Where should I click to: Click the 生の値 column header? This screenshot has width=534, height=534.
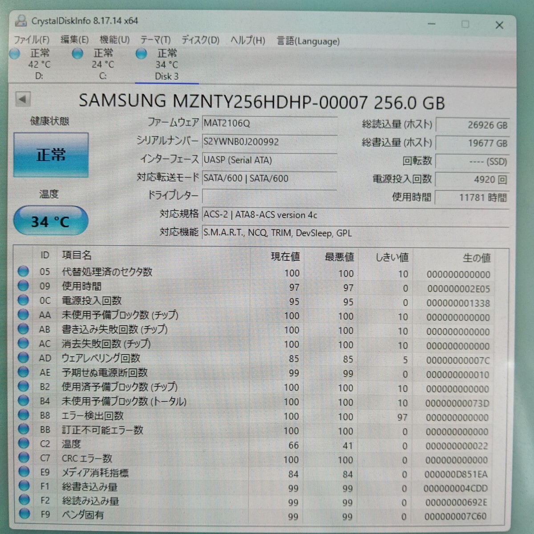477,258
